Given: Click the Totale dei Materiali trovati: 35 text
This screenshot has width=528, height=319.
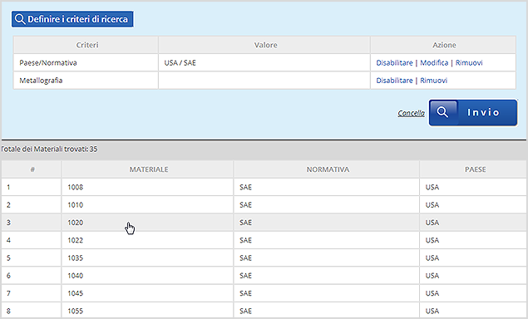Looking at the screenshot, I should [x=49, y=149].
